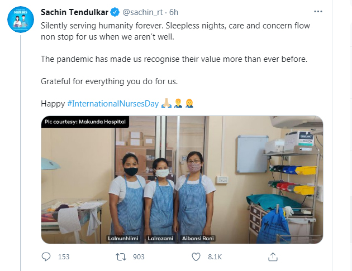Like the tweet with heart icon
Screen dimensions: 352x271
click(196, 257)
